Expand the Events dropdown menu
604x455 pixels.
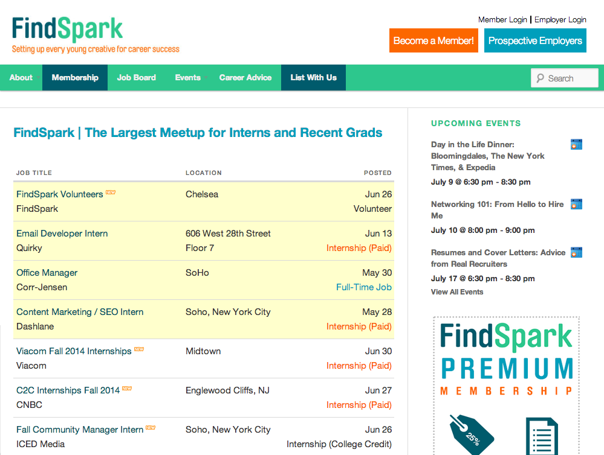[x=188, y=77]
